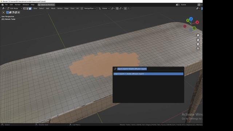The width and height of the screenshot is (233, 131).
Task: Open the snapping options dropdown
Action: coord(121,9)
